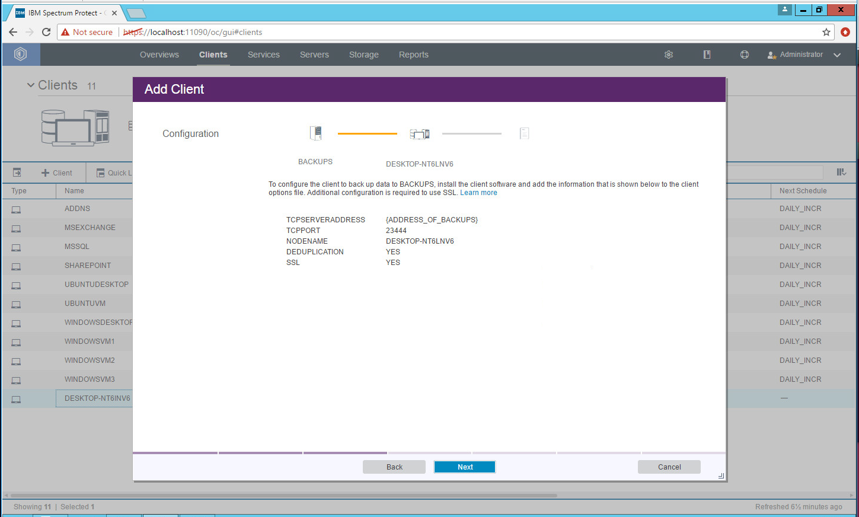Screen dimensions: 859x517
Task: Expand the Administrator user dropdown
Action: [837, 55]
